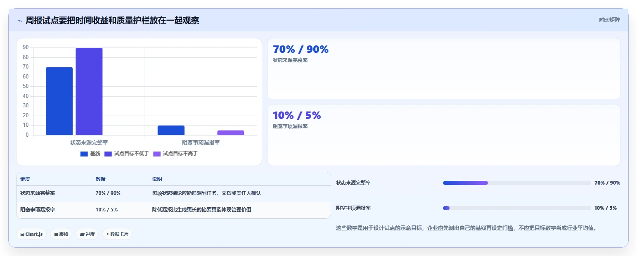Screen dimensions: 637x256
Task: Click the description starting 降低漏报比生成更长
Action: (201, 210)
